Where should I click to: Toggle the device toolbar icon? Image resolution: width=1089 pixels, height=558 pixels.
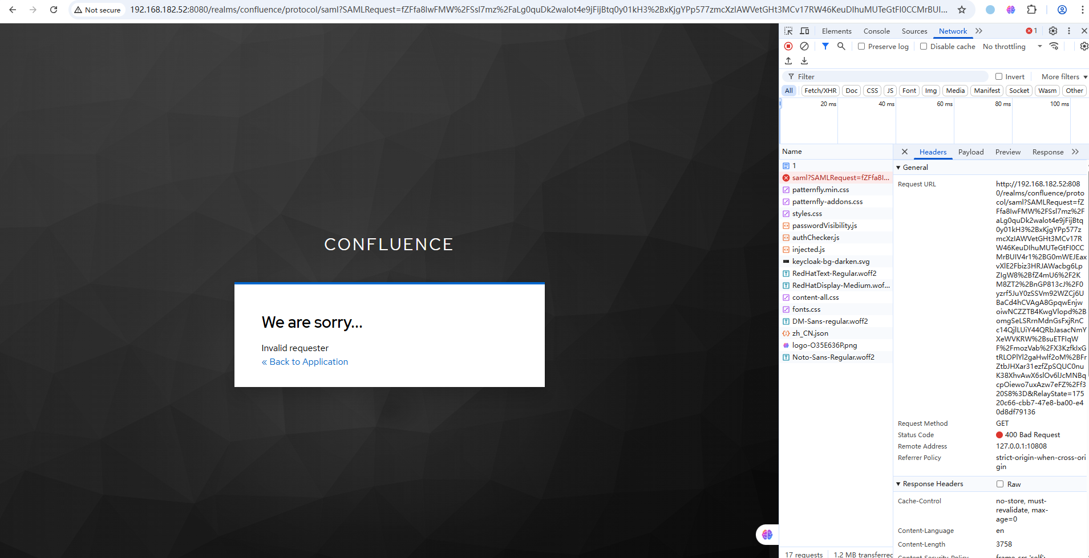[804, 31]
